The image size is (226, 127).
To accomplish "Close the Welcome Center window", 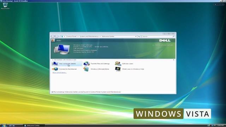I will pyautogui.click(x=173, y=34).
